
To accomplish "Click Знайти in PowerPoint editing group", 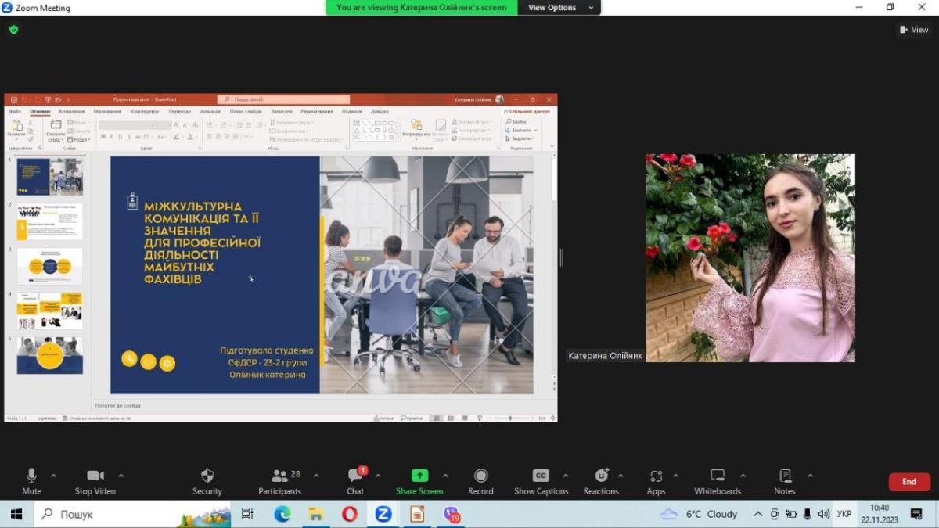I will click(x=516, y=122).
